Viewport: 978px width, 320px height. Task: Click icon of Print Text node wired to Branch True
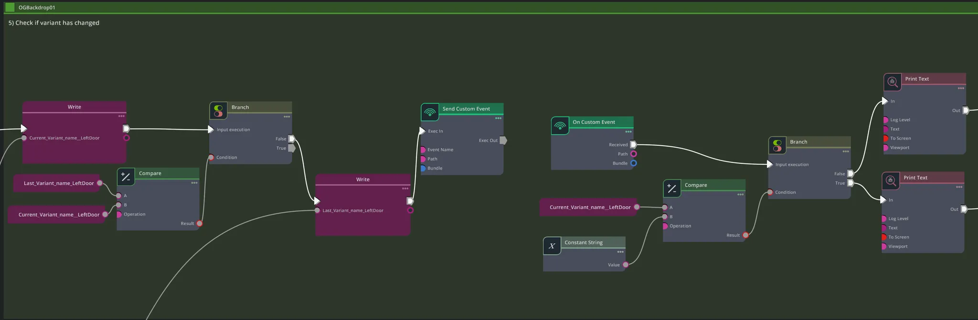[x=891, y=180]
